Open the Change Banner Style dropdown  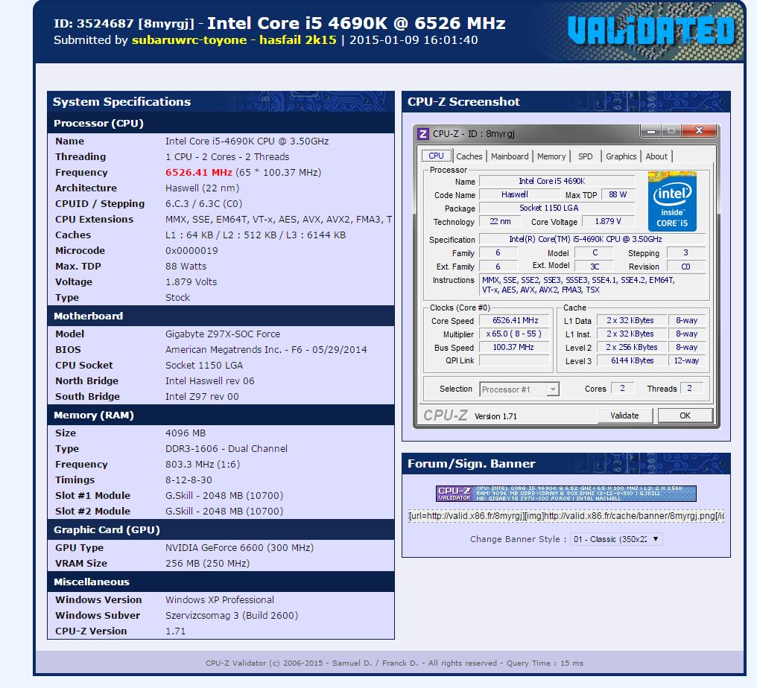tap(616, 539)
